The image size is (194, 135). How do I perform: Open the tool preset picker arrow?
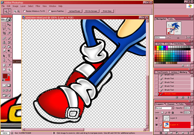click(x=10, y=11)
